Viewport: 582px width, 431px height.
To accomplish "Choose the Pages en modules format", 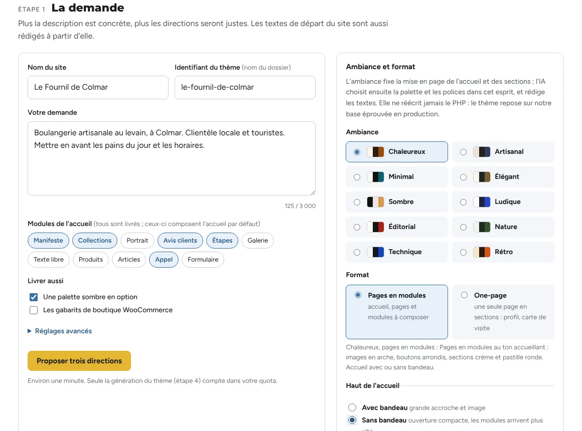I will (397, 312).
